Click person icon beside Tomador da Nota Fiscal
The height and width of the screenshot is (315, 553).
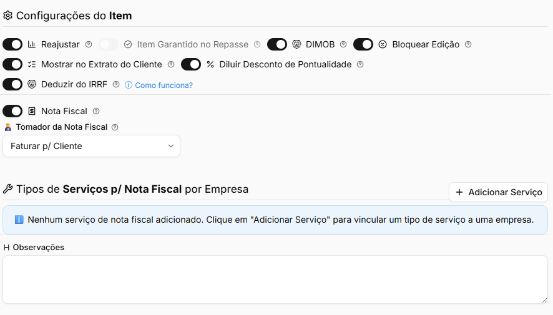[x=8, y=127]
